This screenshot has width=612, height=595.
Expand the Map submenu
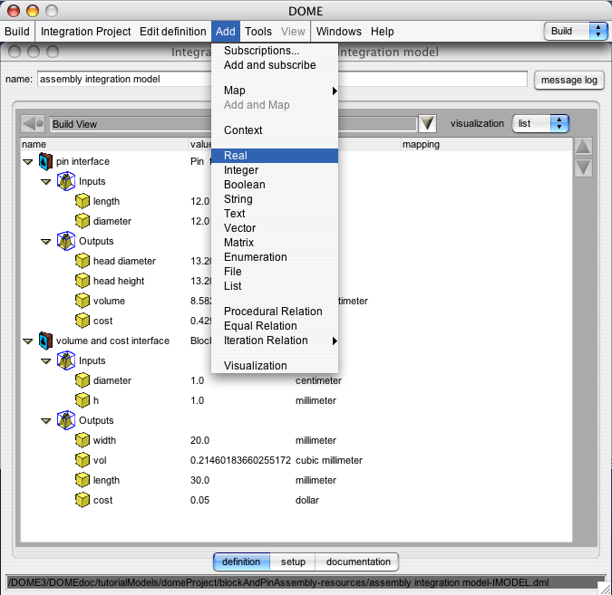tap(275, 91)
